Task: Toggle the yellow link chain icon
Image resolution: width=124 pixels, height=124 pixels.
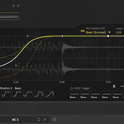Action: [82, 31]
